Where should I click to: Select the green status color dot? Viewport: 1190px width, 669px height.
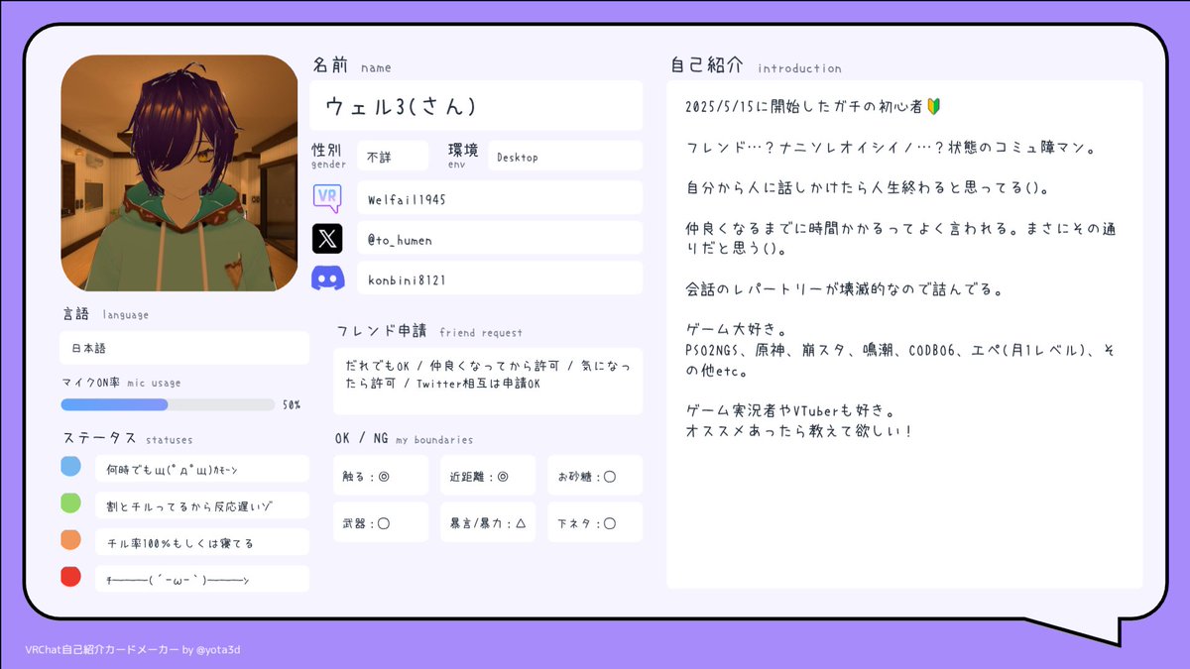click(x=70, y=503)
